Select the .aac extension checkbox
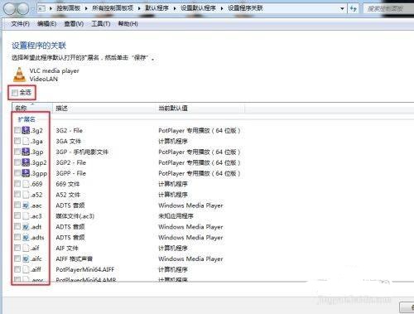The width and height of the screenshot is (414, 314). (x=17, y=205)
